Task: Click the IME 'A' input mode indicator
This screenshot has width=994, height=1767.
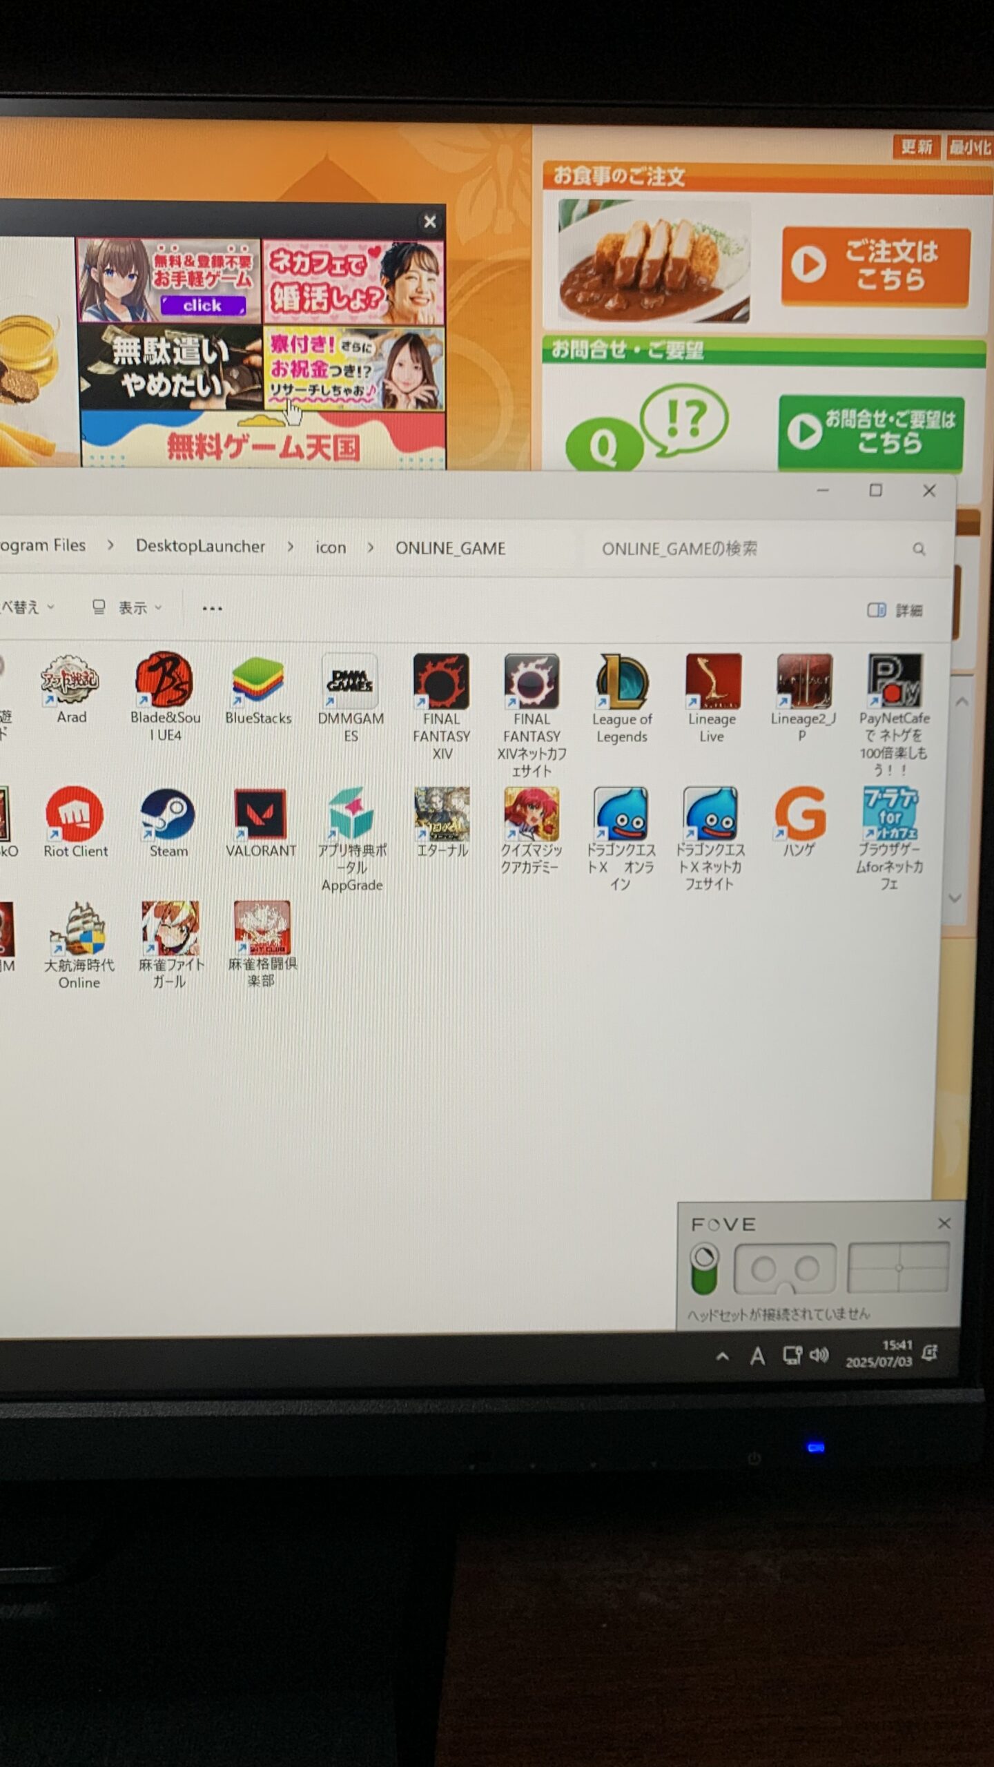Action: (x=757, y=1357)
